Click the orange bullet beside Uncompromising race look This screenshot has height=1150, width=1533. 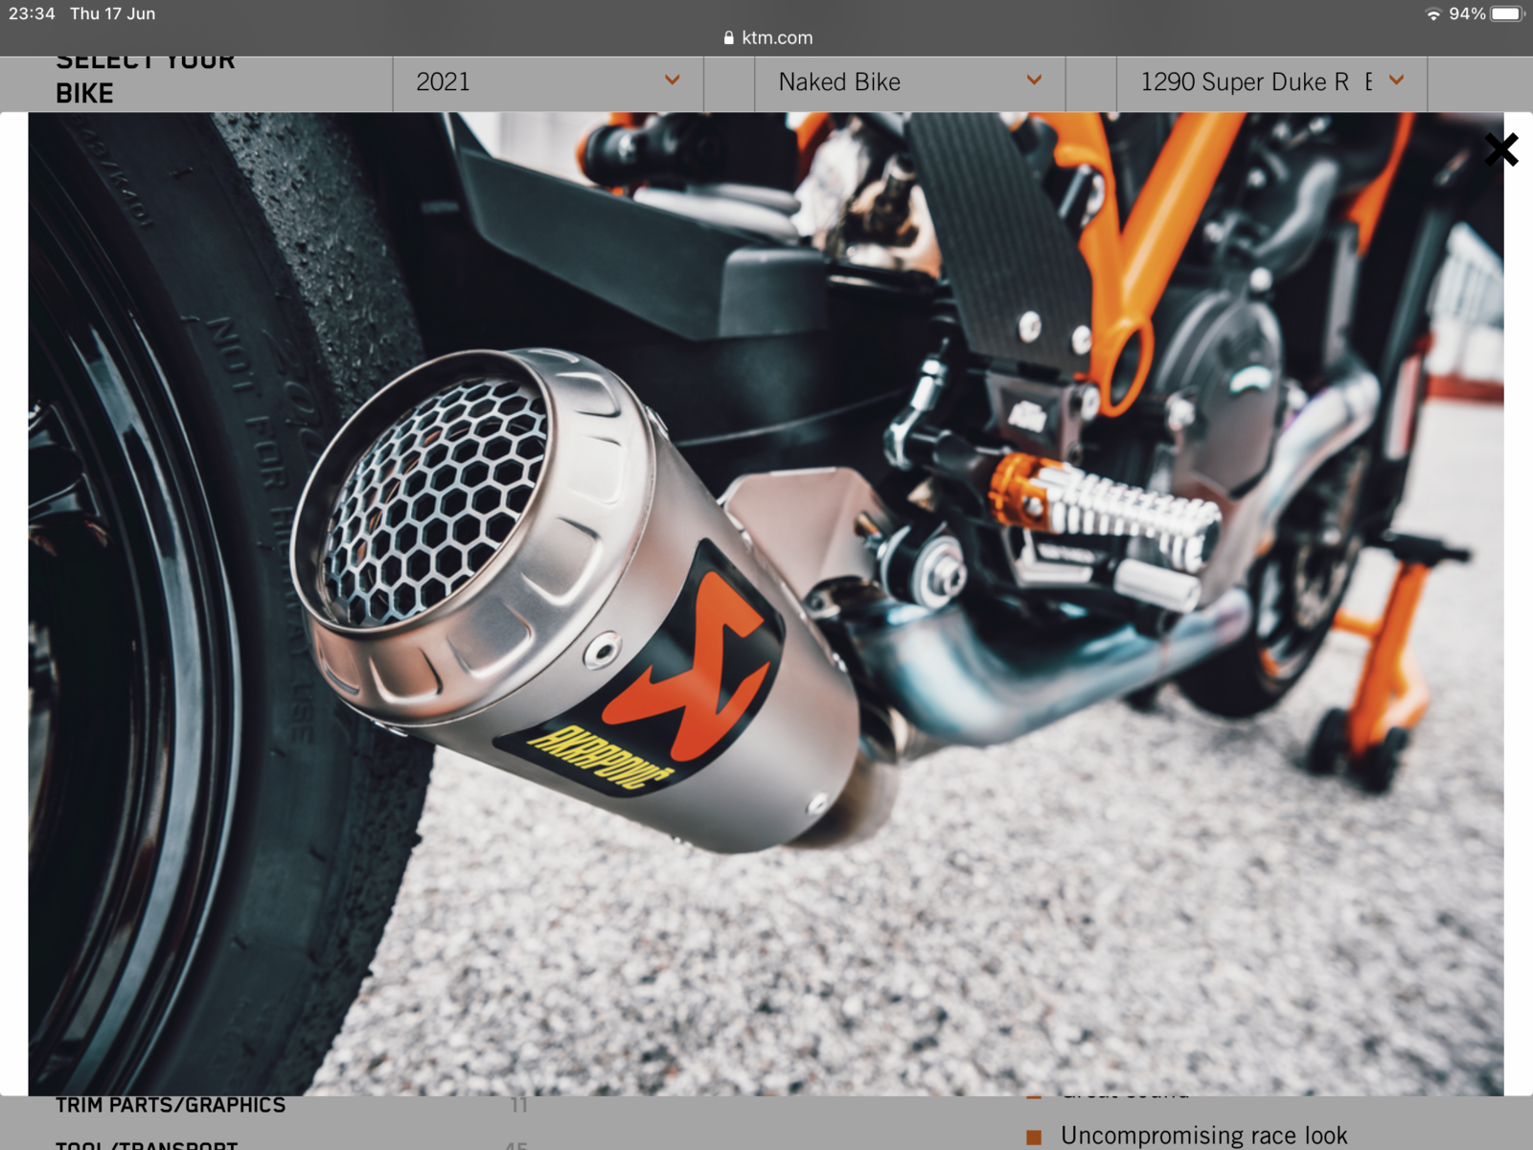[x=1034, y=1138]
